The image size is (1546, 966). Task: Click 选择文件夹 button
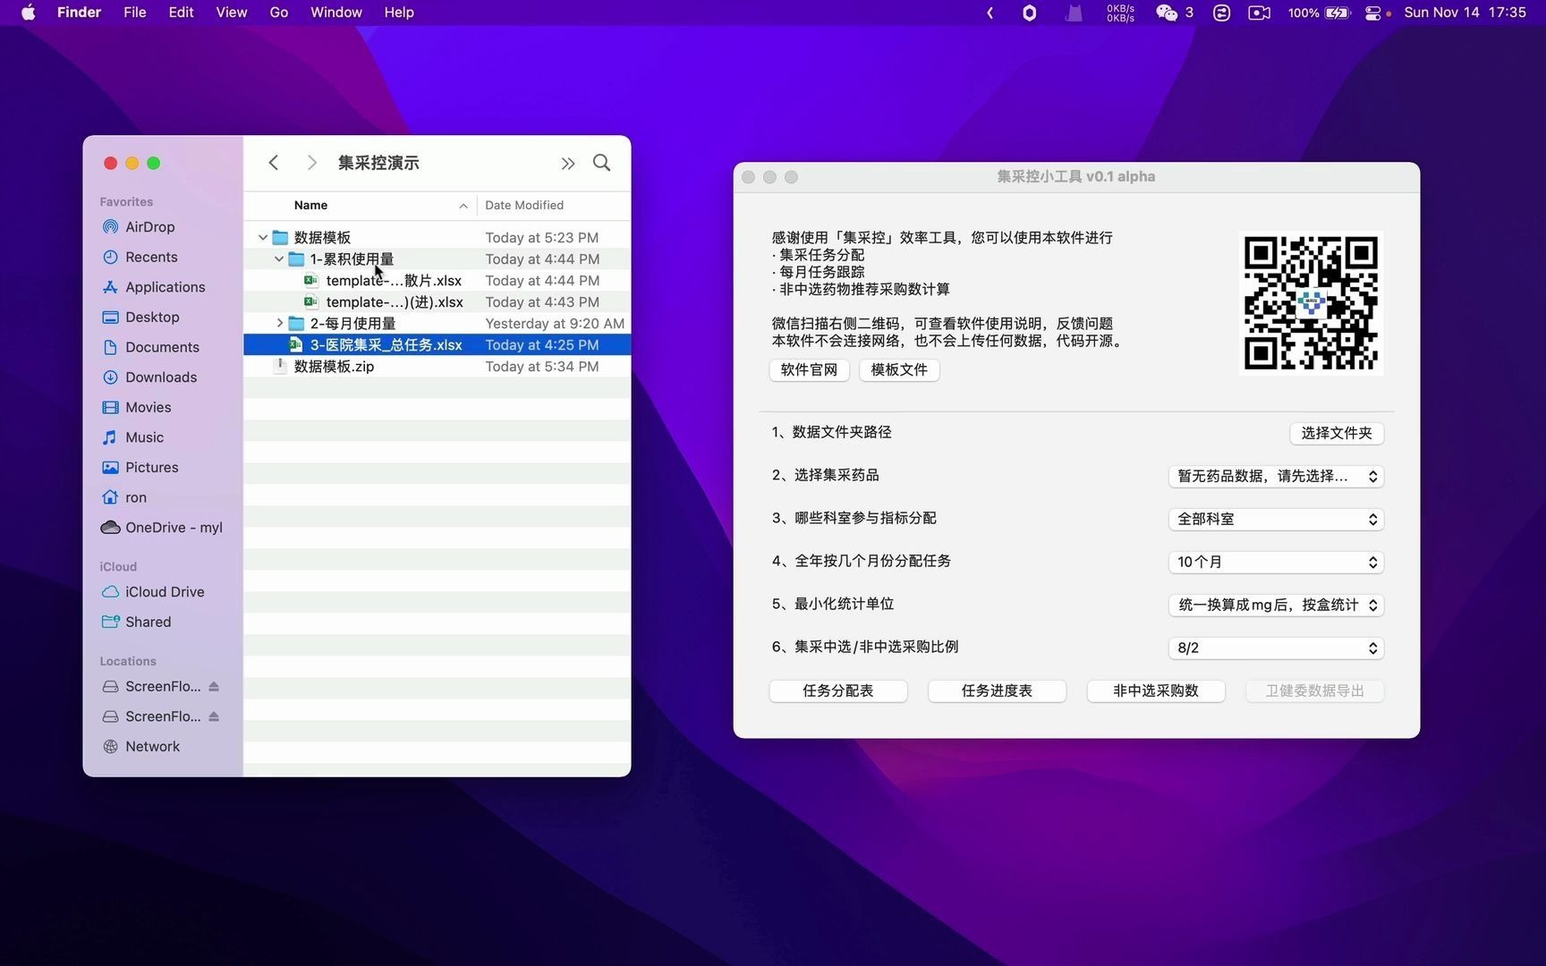(x=1337, y=434)
